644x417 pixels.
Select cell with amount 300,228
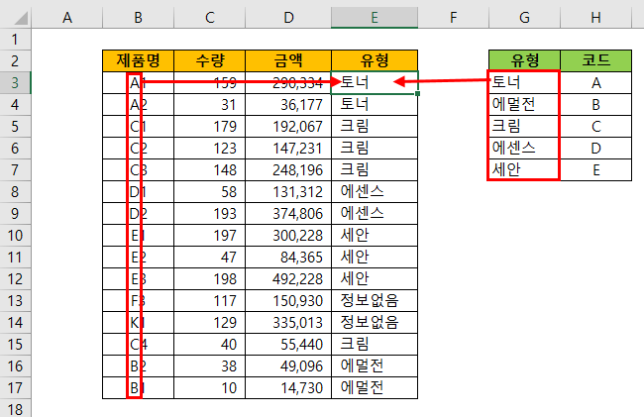pyautogui.click(x=288, y=236)
